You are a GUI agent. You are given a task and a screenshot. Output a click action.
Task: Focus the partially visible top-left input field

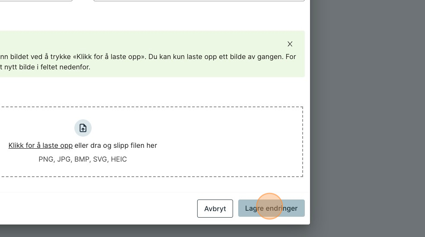pos(35,0)
